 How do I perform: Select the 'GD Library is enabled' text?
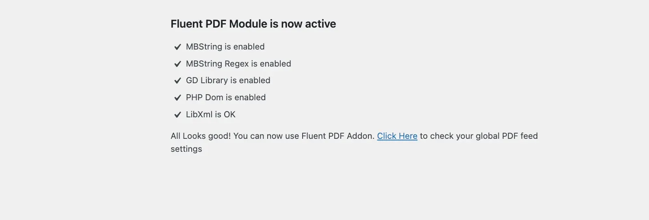(x=228, y=80)
